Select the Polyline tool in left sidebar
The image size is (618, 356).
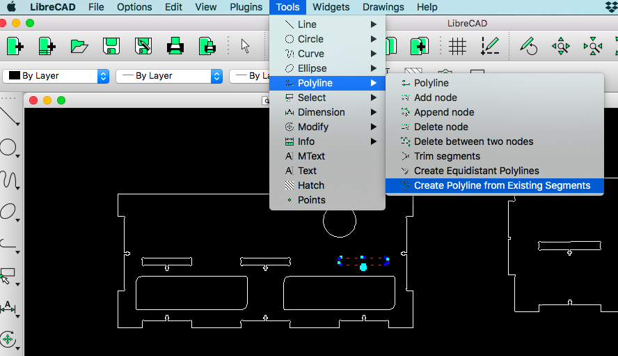(10, 244)
